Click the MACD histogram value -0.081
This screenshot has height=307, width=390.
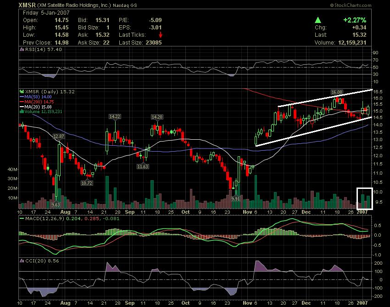(112, 219)
